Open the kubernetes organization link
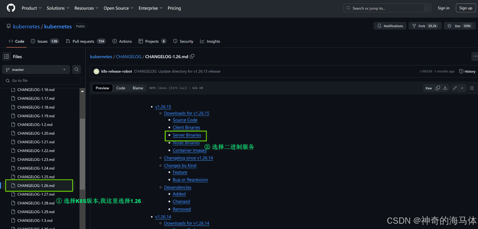The width and height of the screenshot is (478, 229). 26,26
